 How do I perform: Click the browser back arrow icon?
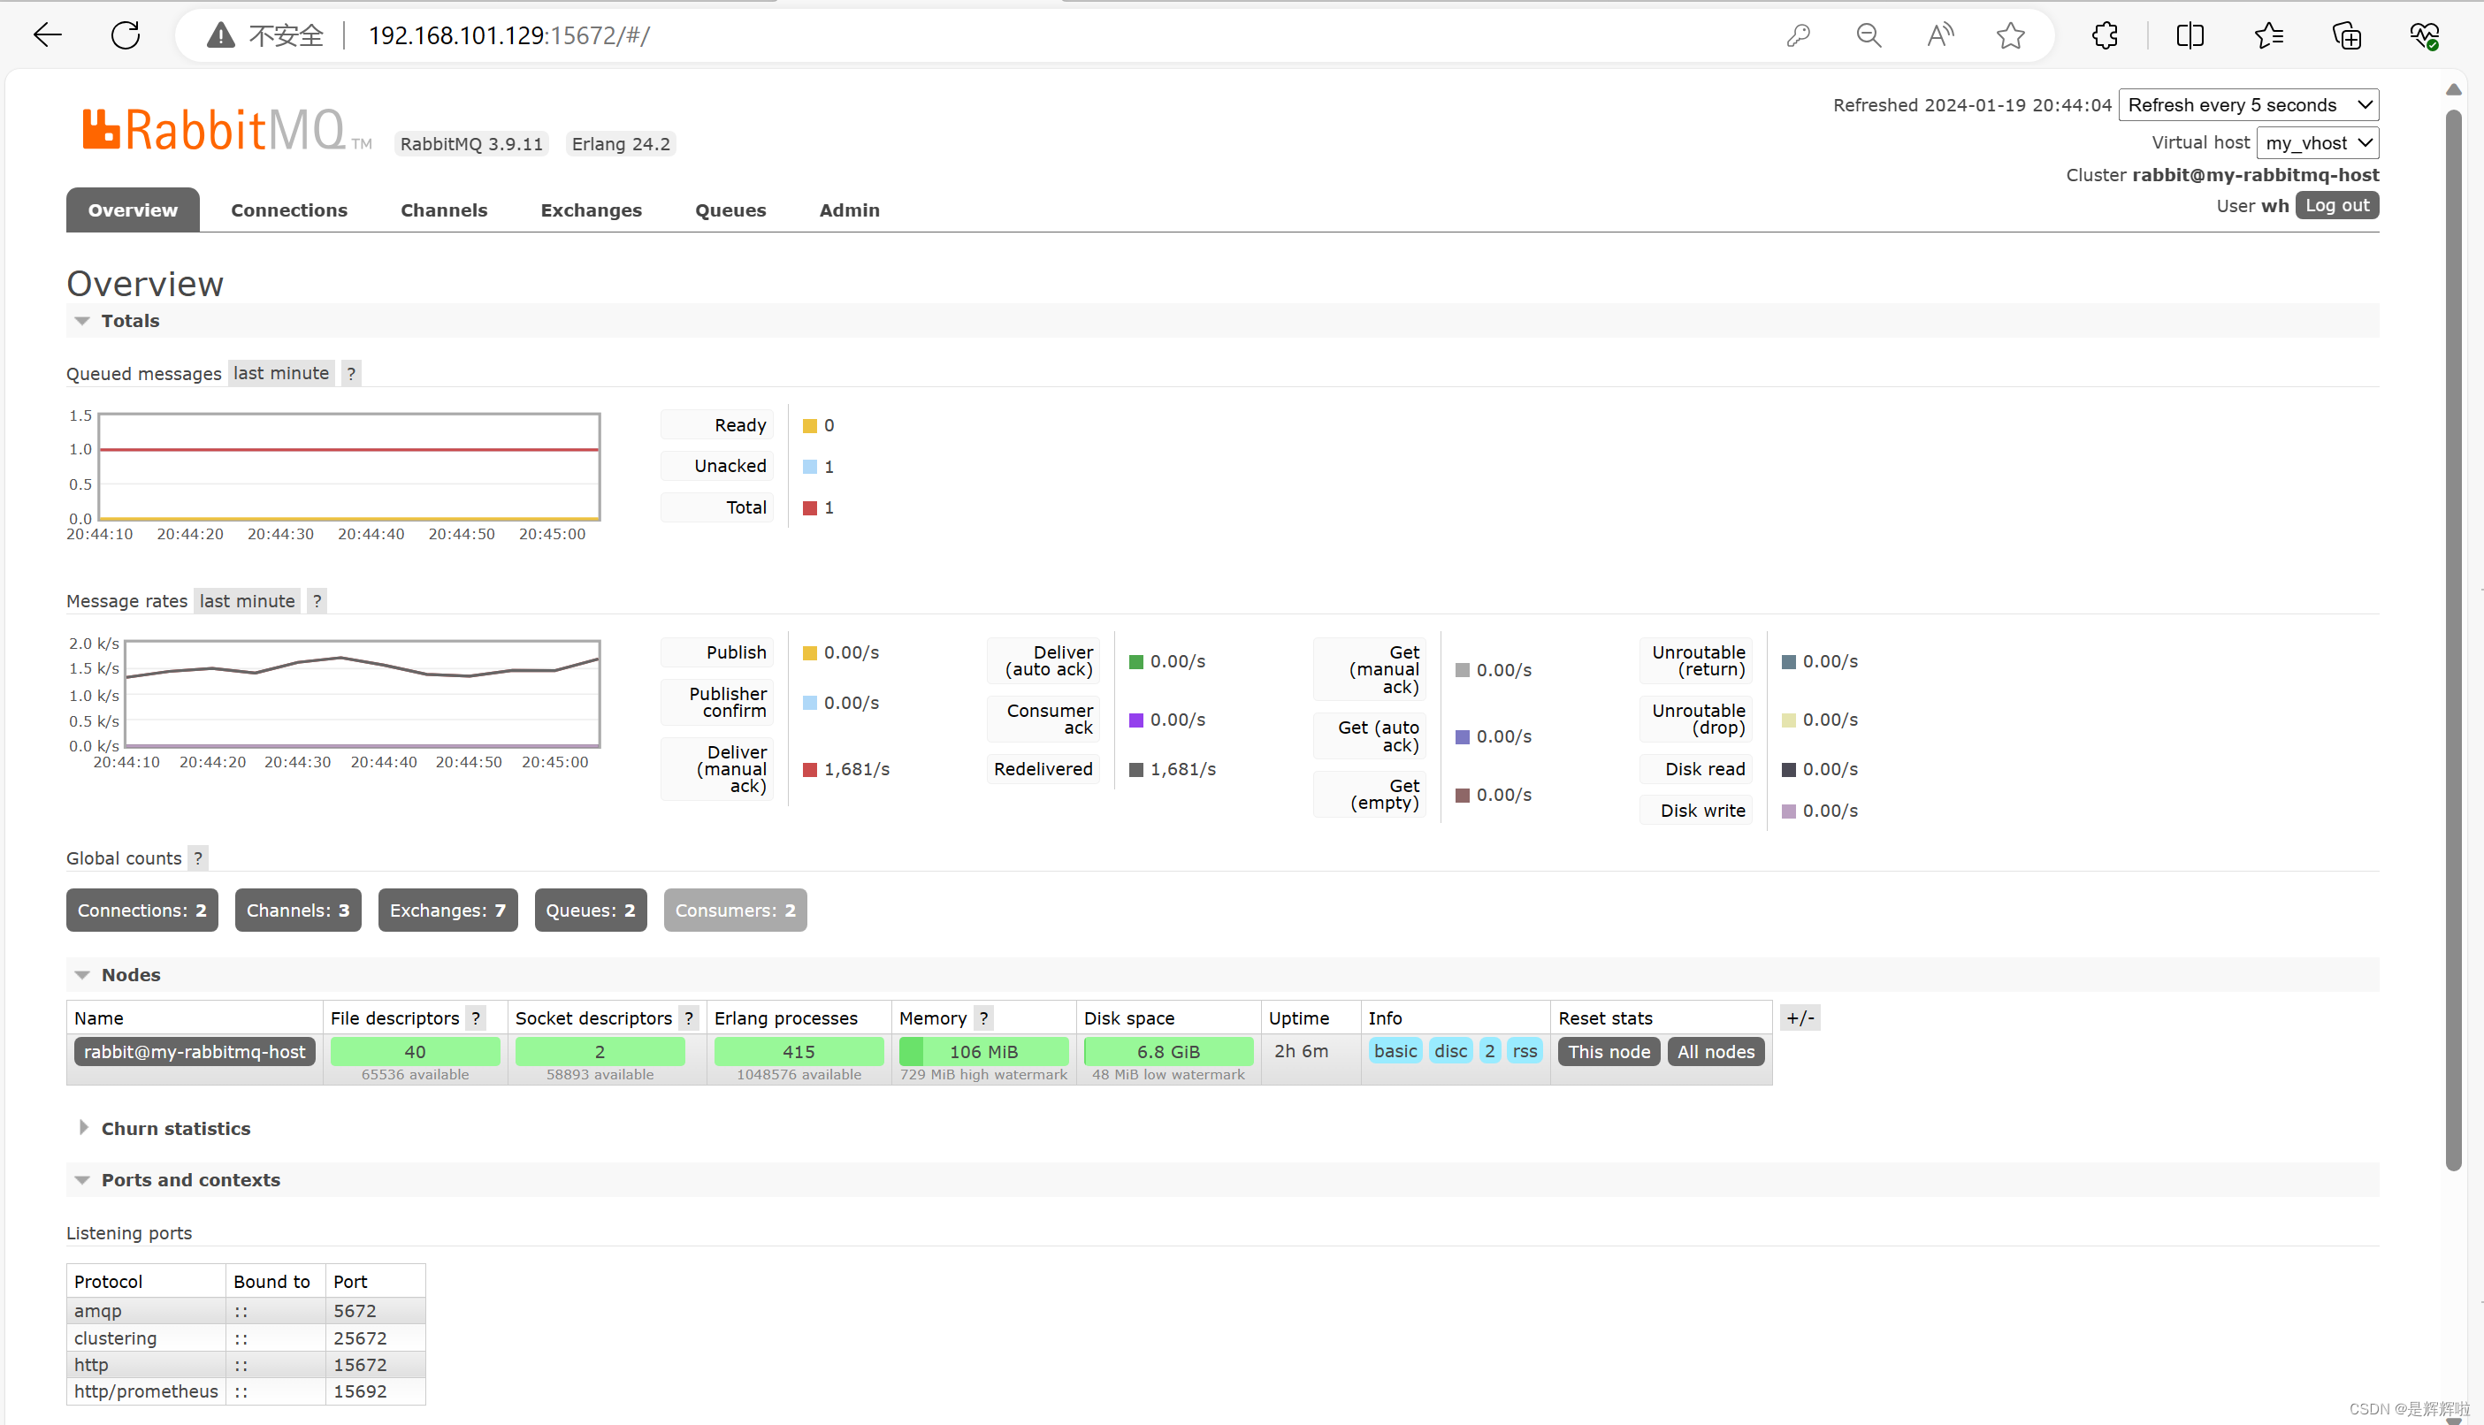(47, 35)
